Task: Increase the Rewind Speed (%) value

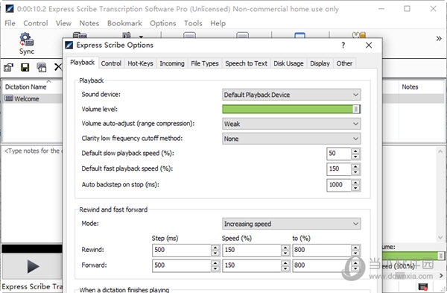Action: click(285, 247)
